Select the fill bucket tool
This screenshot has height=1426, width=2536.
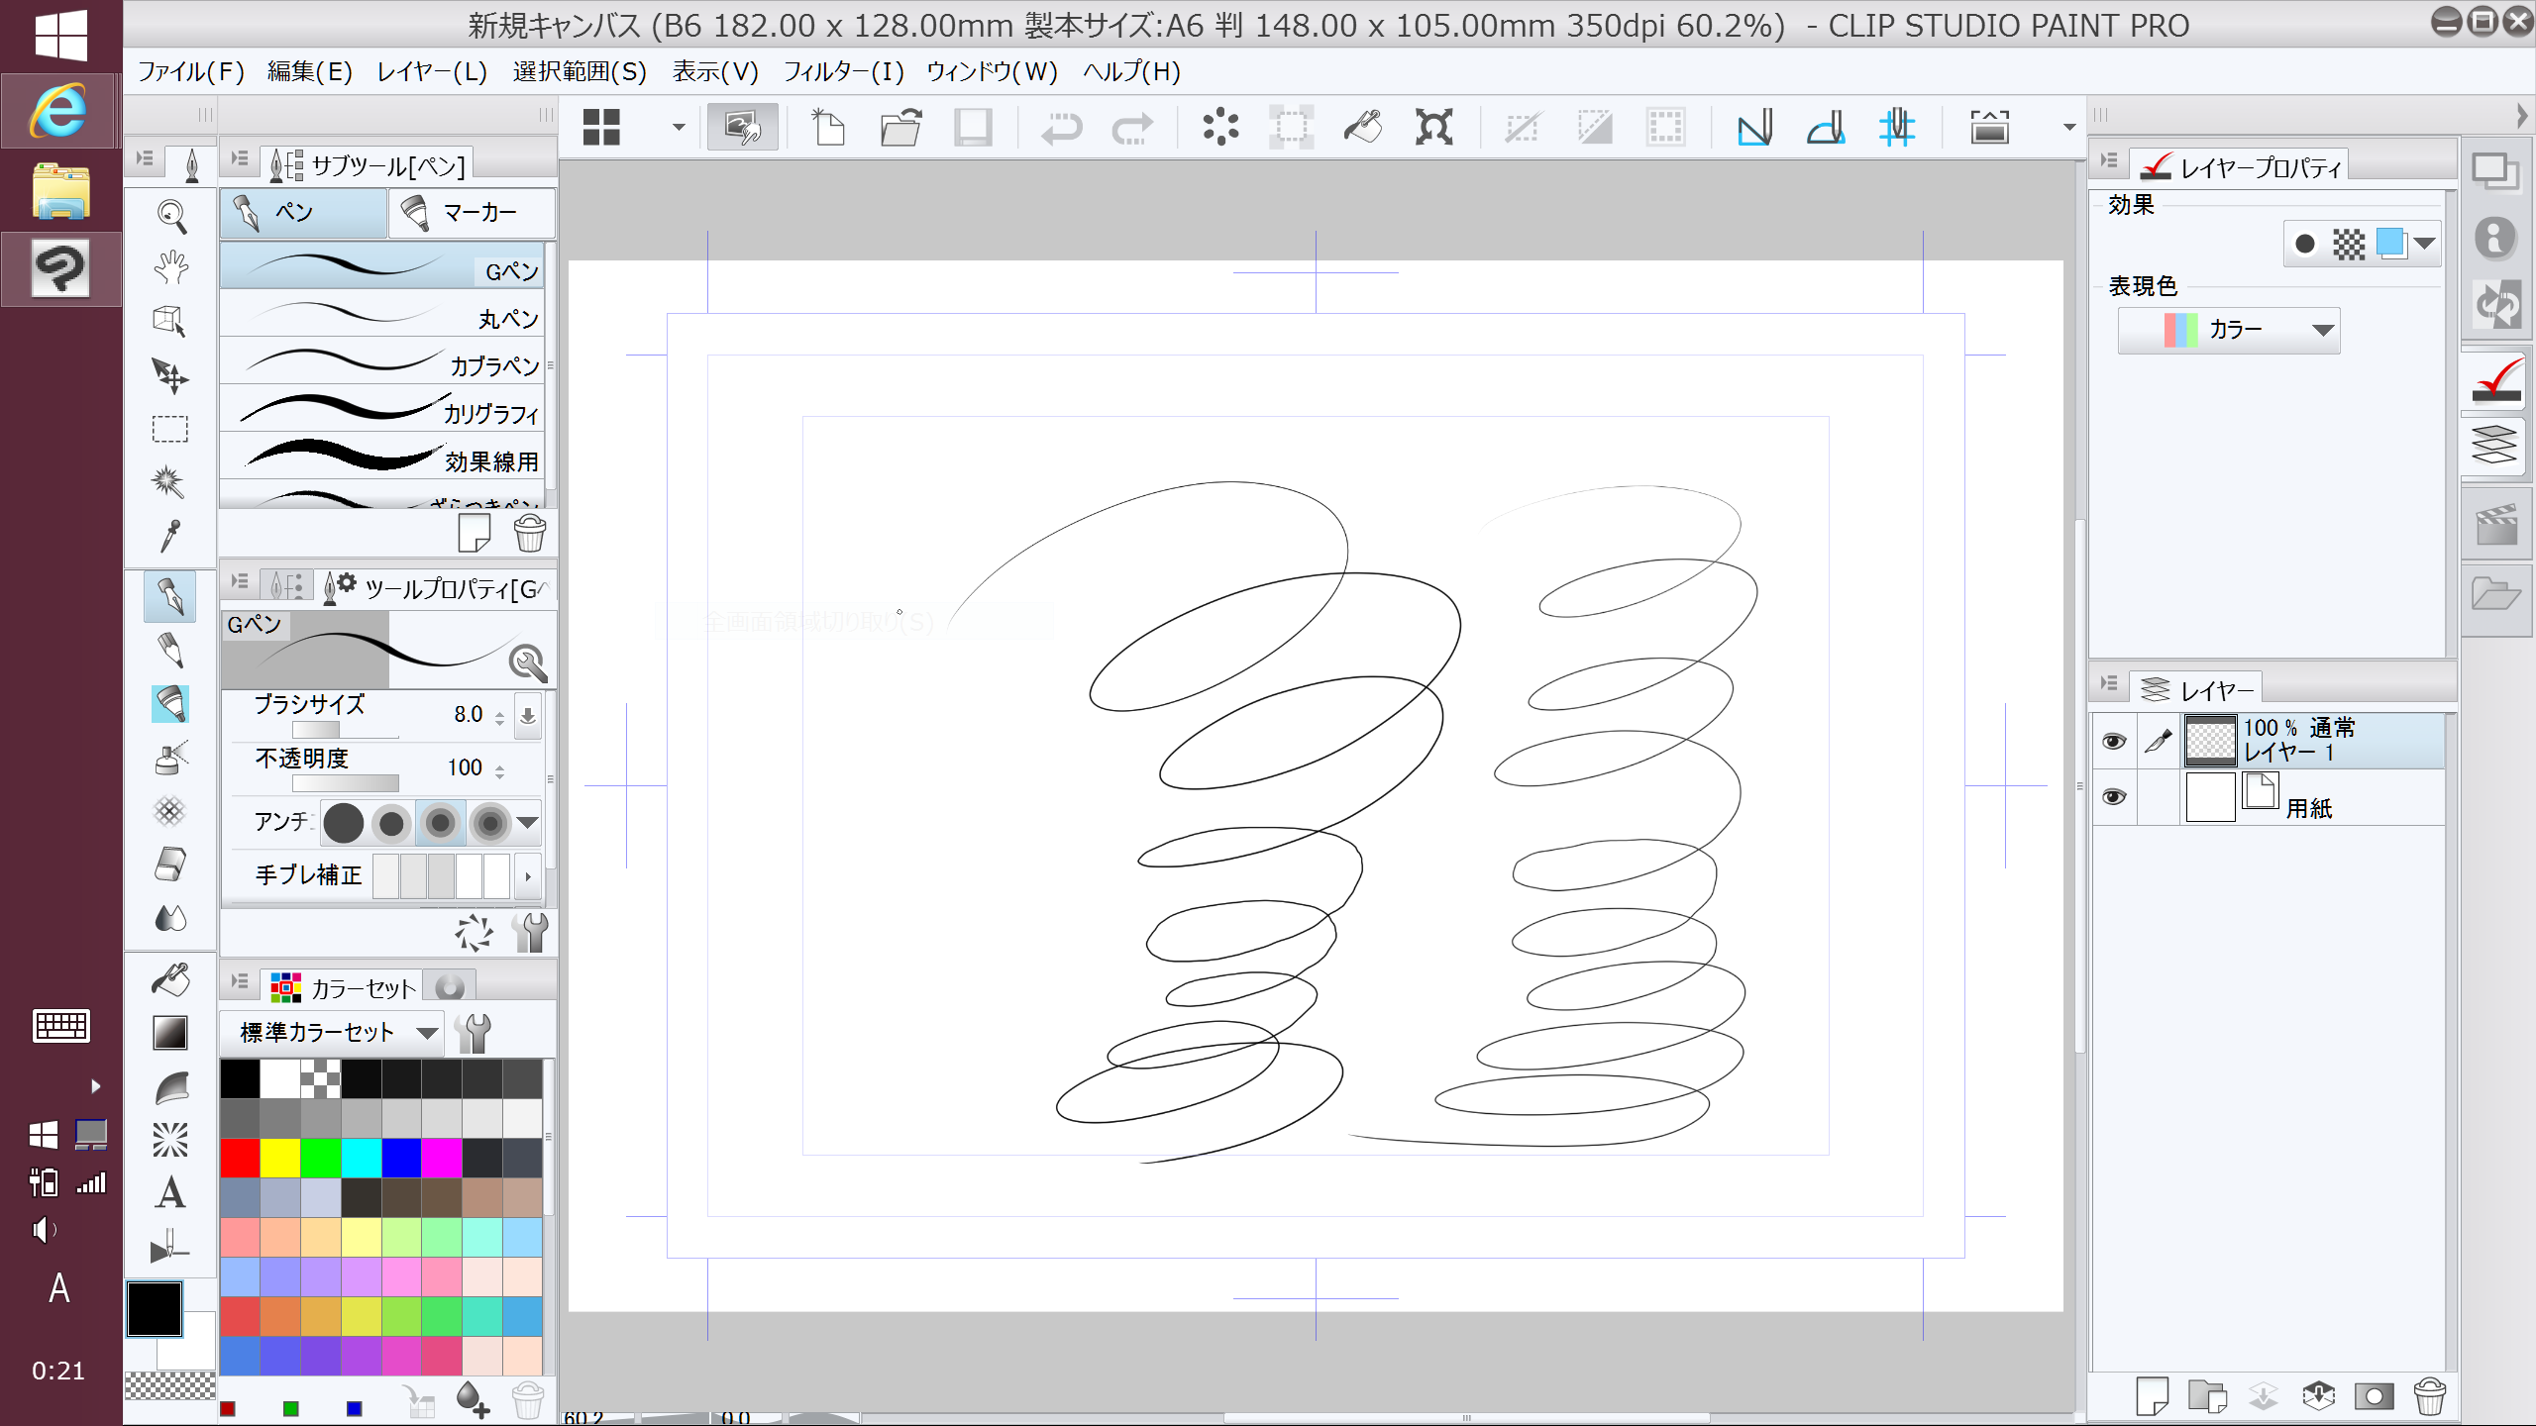click(170, 979)
